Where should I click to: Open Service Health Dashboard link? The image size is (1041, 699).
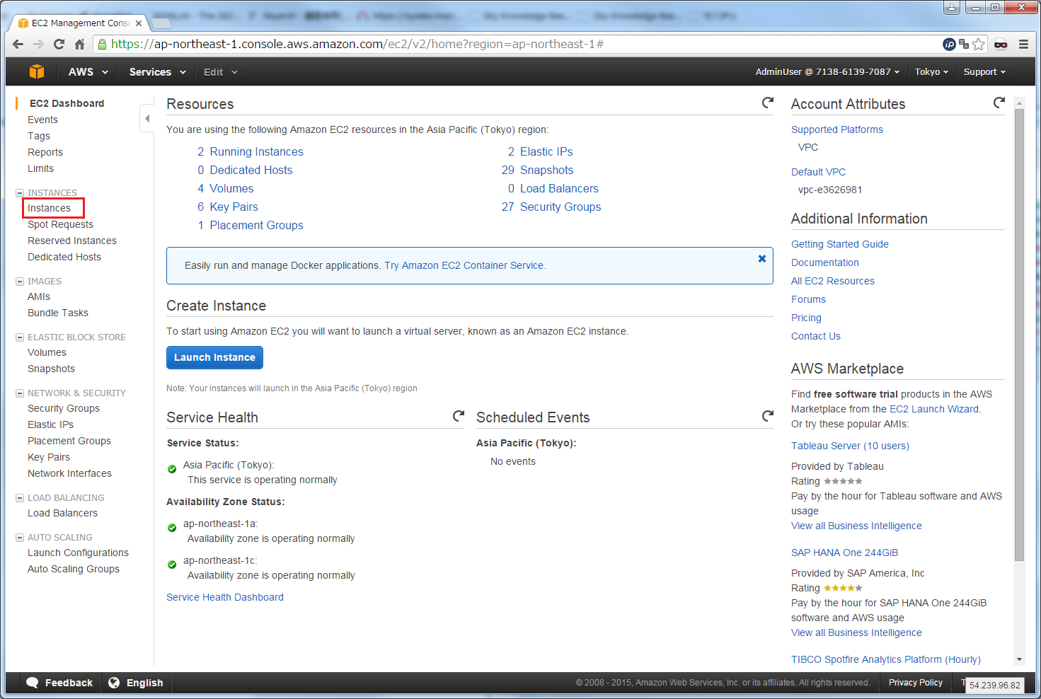coord(225,597)
